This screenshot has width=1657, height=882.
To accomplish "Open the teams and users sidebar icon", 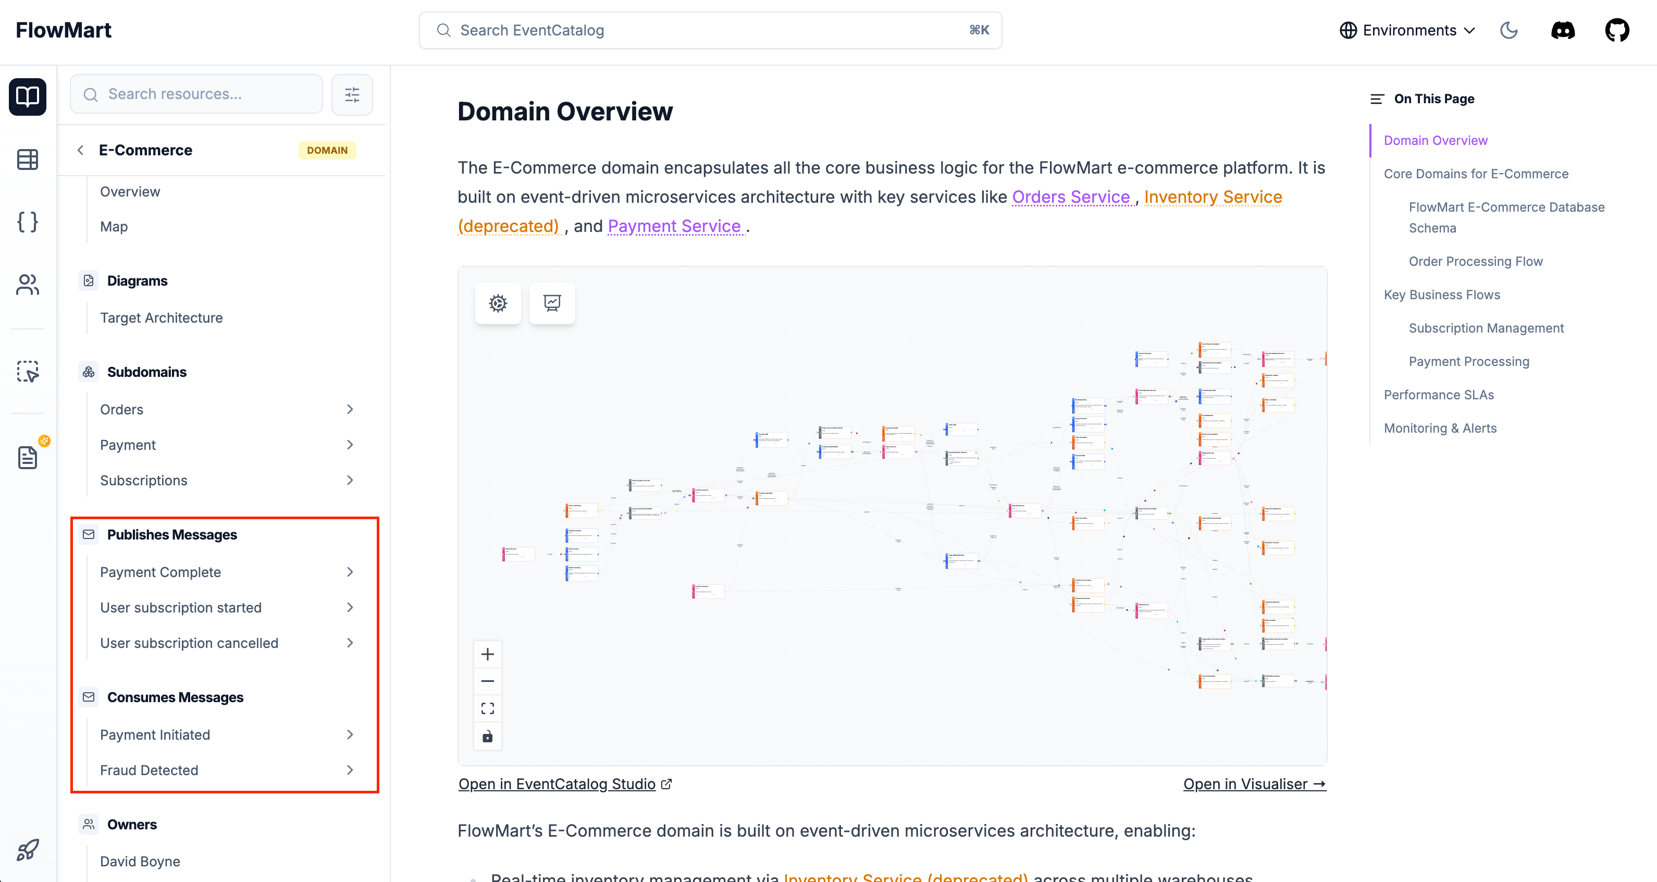I will point(27,284).
